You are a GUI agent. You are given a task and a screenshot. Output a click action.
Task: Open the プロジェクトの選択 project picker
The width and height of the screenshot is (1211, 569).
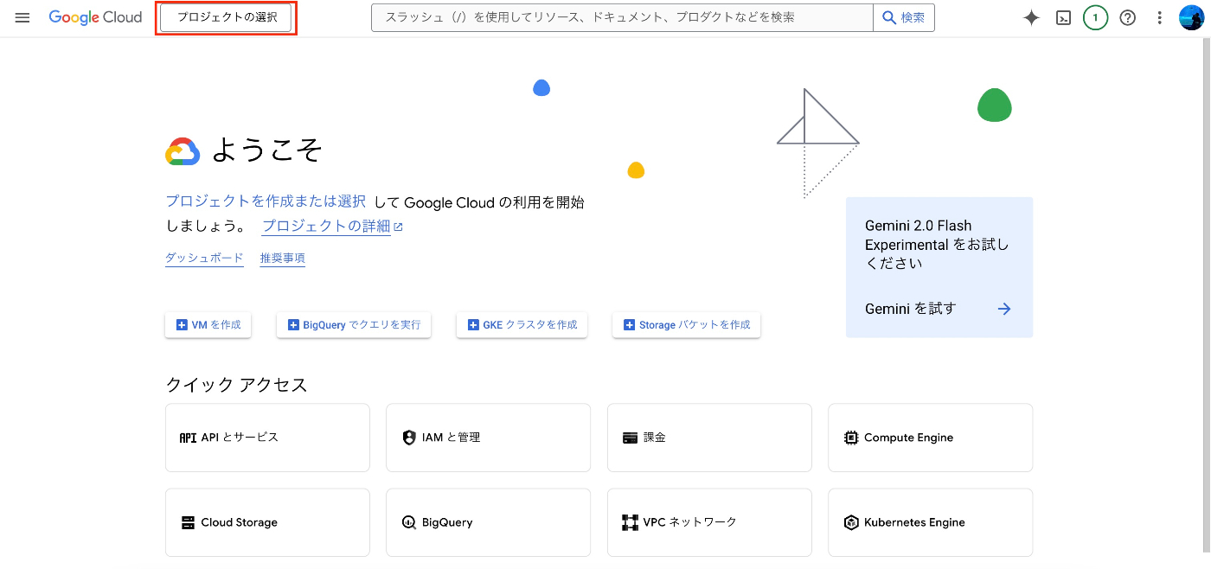[226, 17]
